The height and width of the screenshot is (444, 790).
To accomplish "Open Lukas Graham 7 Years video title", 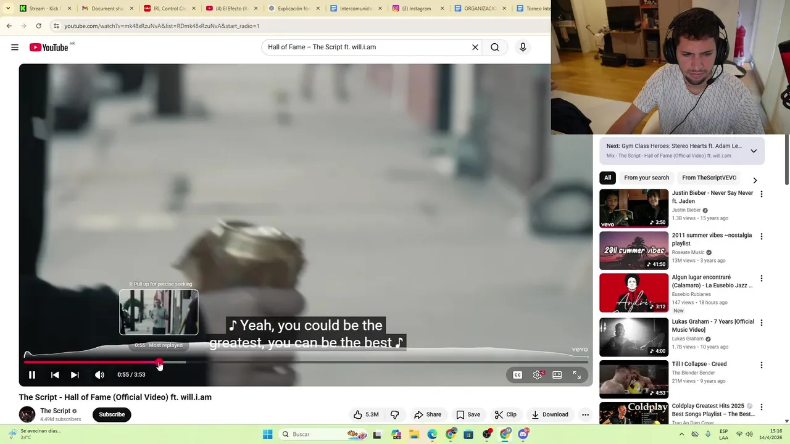I will coord(713,326).
